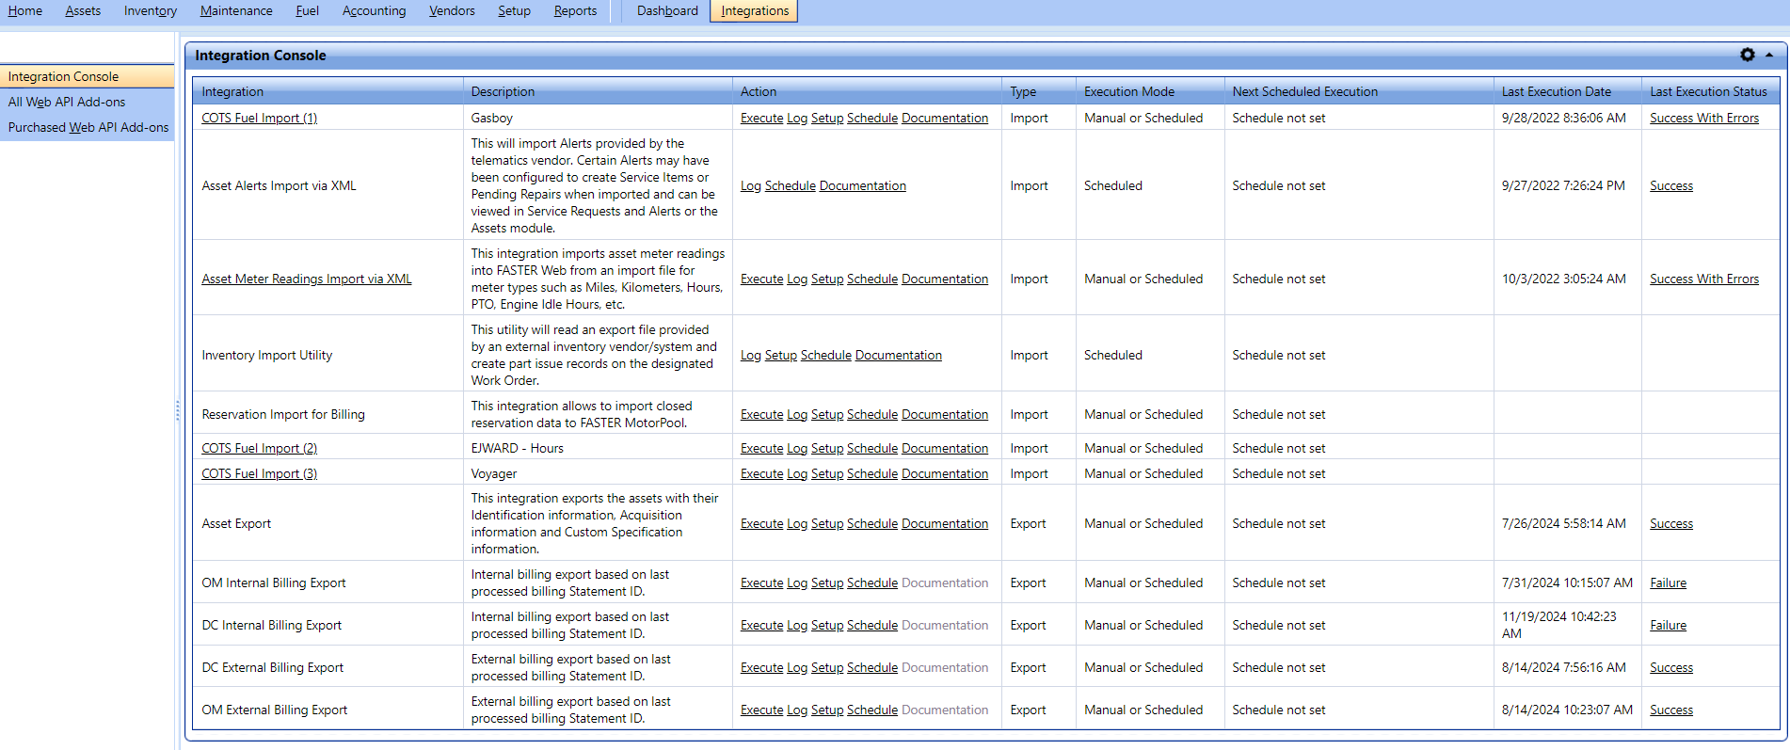View Log for COTS Fuel Import (3)
Viewport: 1790px width, 750px height.
797,473
